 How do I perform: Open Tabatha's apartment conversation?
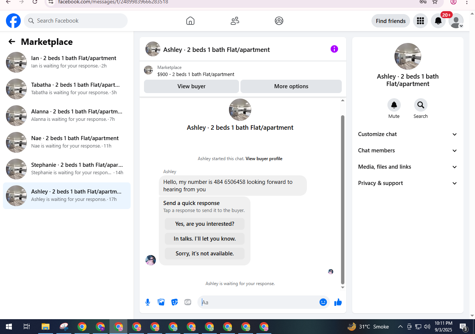pyautogui.click(x=67, y=89)
